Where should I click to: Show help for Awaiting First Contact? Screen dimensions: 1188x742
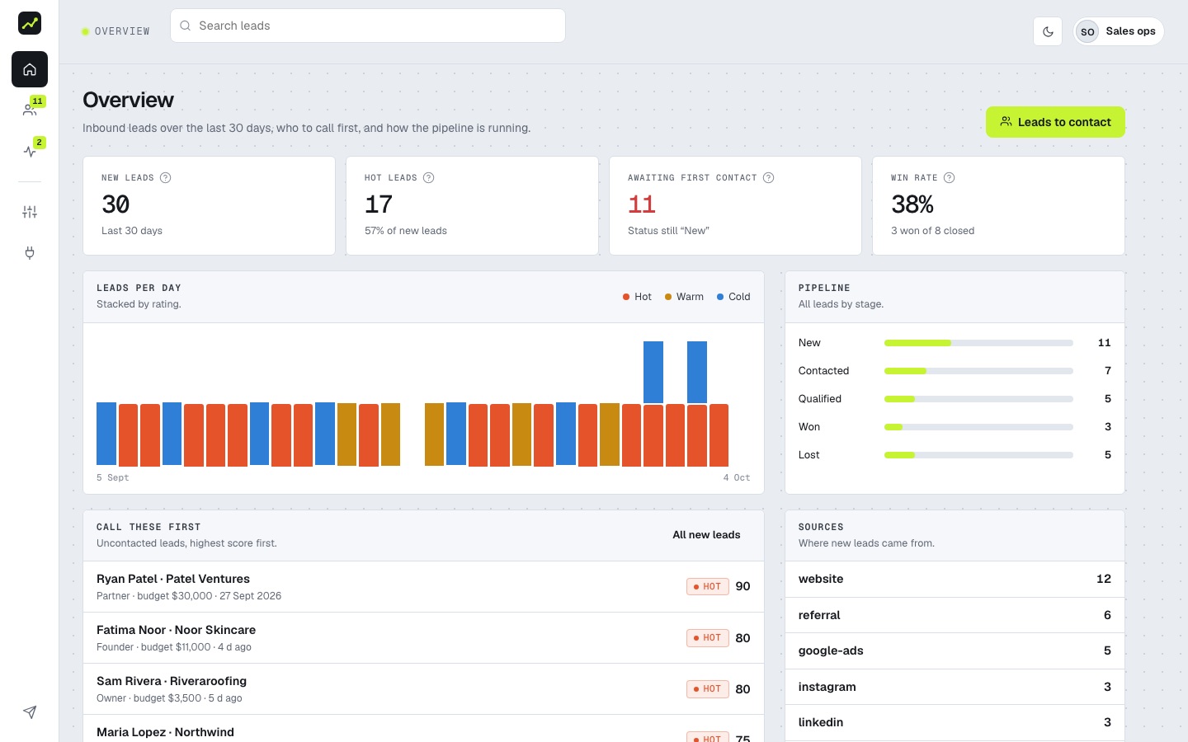[768, 177]
